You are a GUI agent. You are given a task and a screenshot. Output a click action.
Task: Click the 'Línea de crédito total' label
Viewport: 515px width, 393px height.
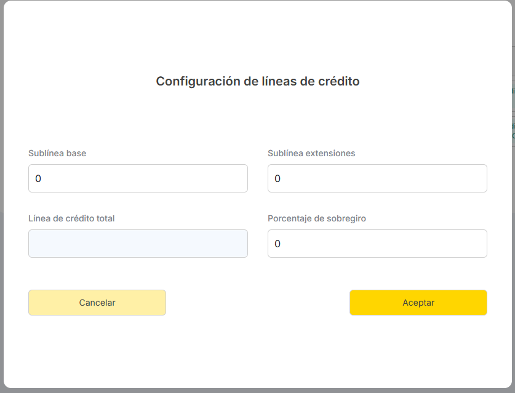71,218
